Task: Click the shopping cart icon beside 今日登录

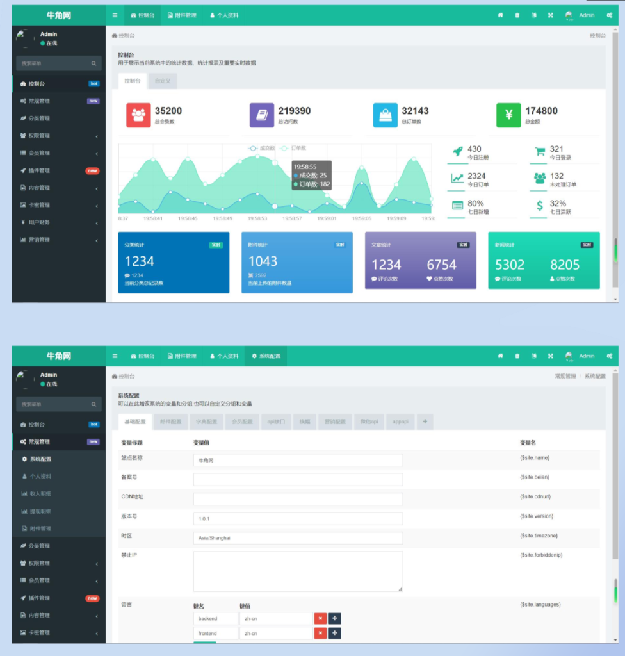Action: (540, 152)
